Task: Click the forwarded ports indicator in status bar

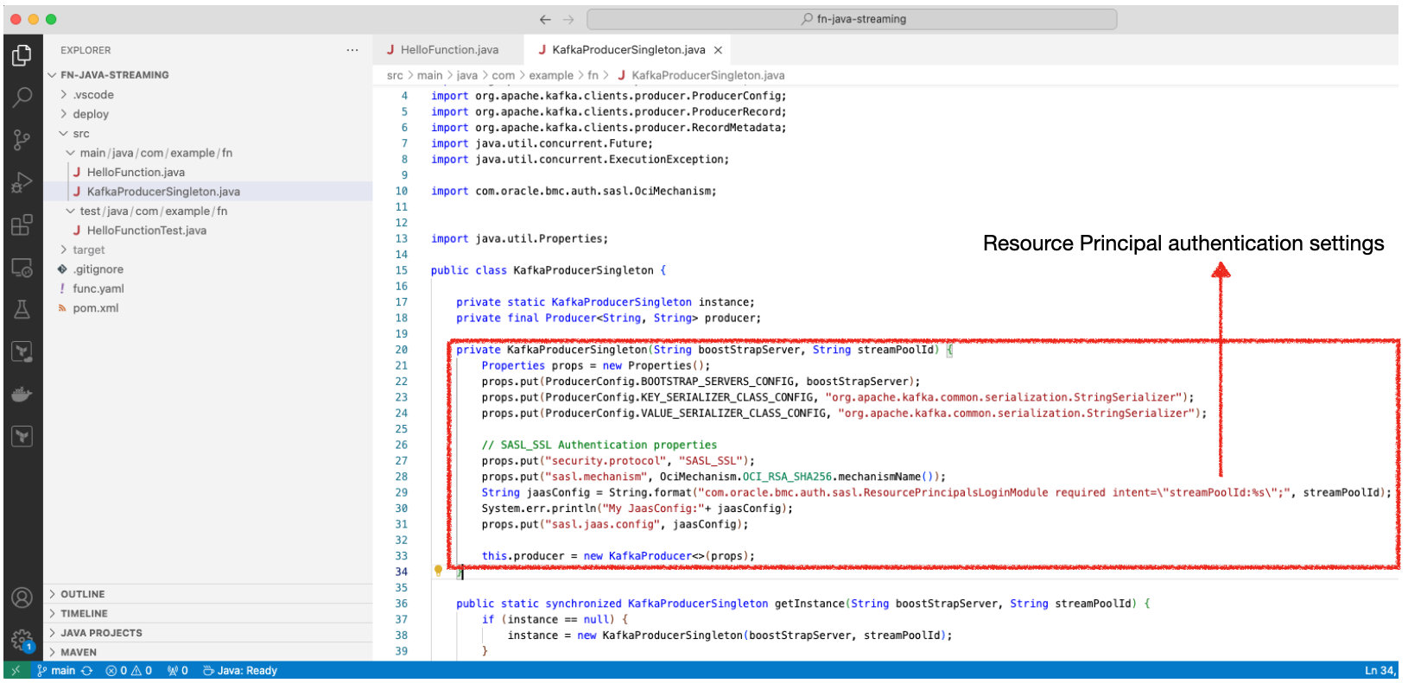Action: (177, 671)
